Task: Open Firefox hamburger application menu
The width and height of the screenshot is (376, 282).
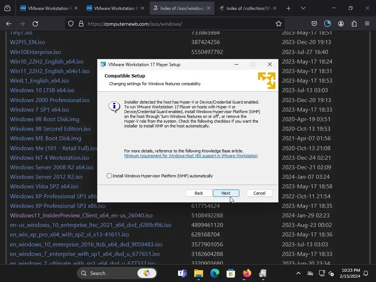Action: (x=367, y=24)
